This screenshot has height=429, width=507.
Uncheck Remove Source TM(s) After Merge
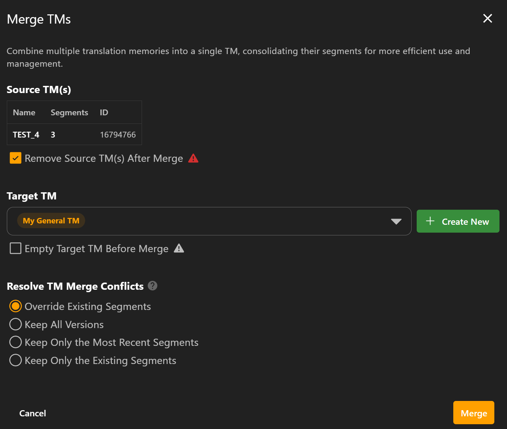click(15, 158)
